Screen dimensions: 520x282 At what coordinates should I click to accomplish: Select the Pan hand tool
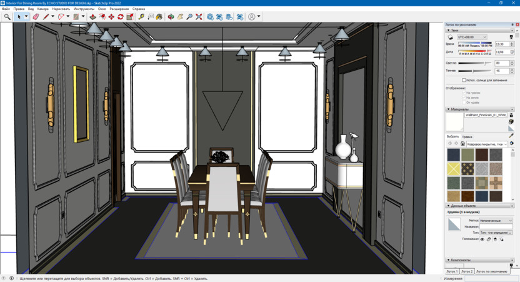(x=180, y=17)
